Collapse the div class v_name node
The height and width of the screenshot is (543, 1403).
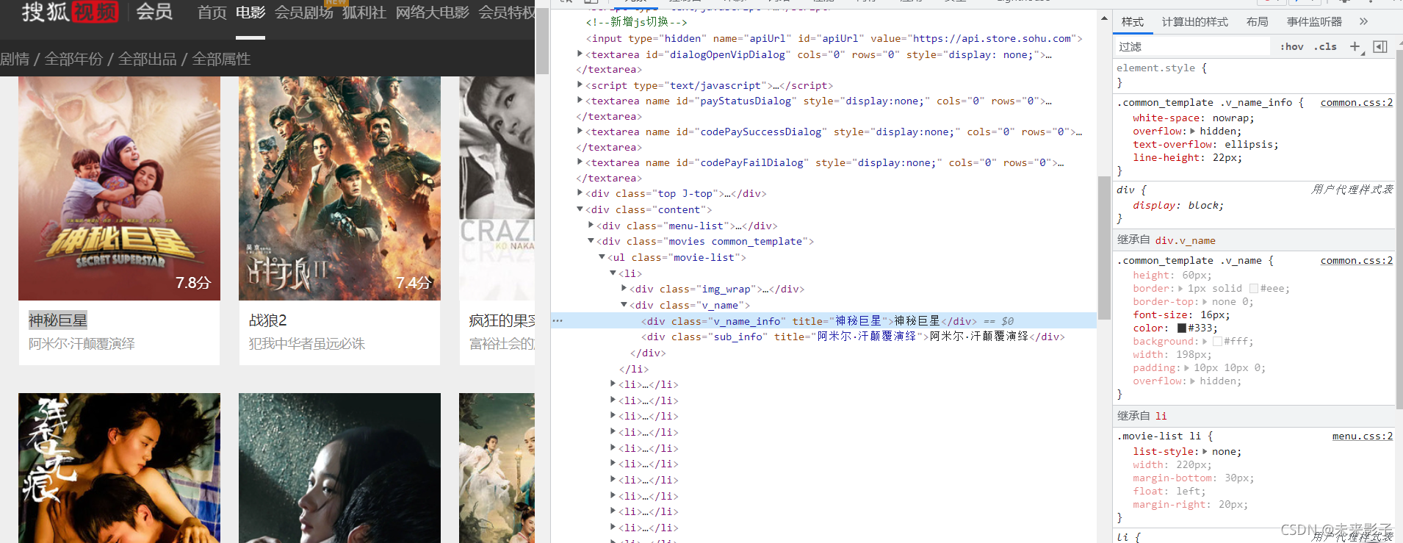(624, 305)
